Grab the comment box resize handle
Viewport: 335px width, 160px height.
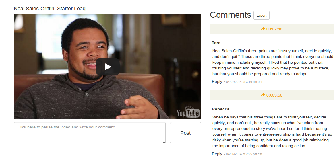(164, 142)
